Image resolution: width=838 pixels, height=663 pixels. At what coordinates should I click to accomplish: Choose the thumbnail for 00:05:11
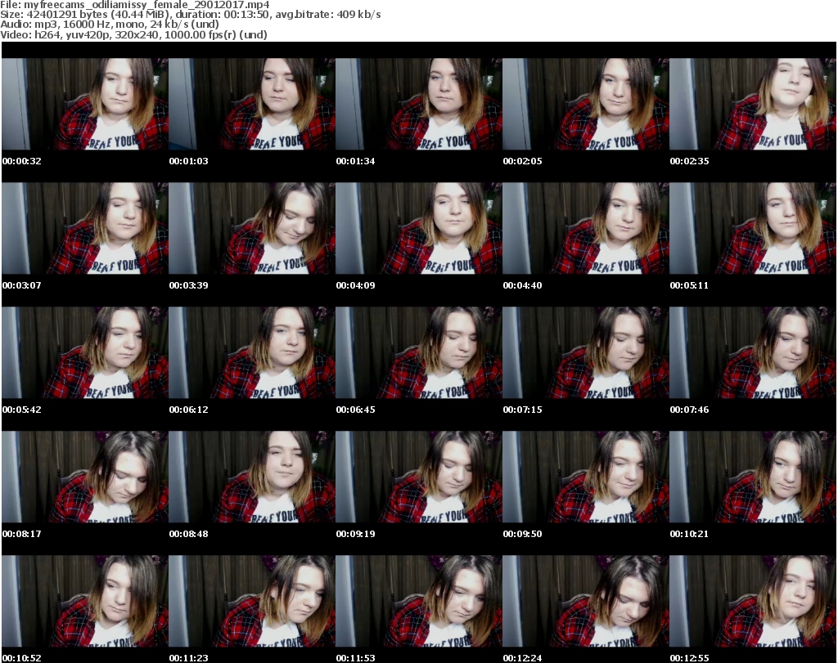(752, 228)
